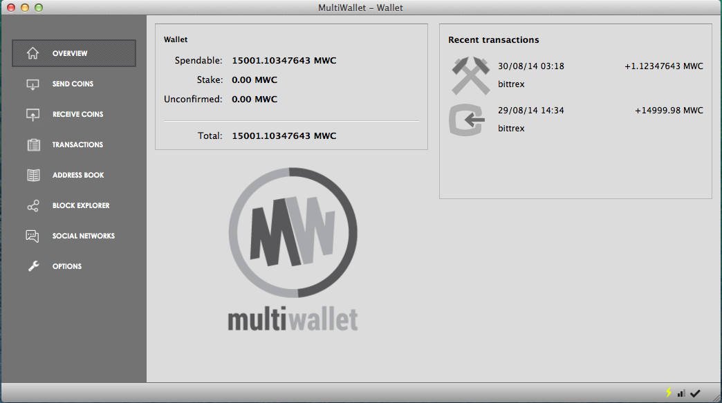This screenshot has width=722, height=403.
Task: Click the Options wrench icon
Action: [x=33, y=266]
